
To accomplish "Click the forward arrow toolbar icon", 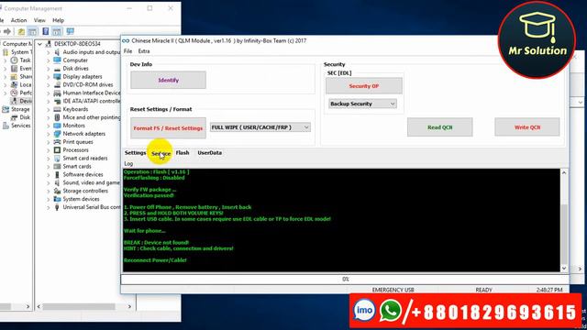I will tap(7, 31).
